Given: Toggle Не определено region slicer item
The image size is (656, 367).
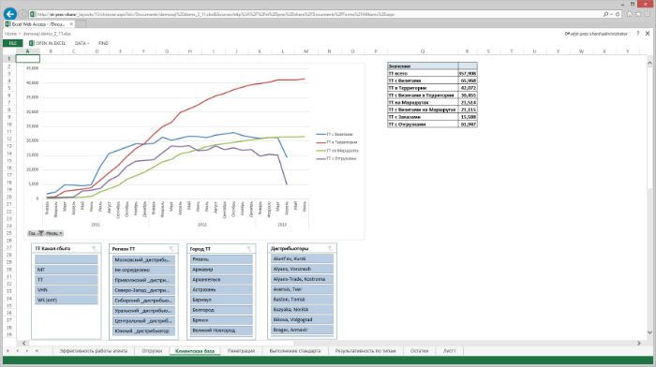Looking at the screenshot, I should (x=143, y=270).
